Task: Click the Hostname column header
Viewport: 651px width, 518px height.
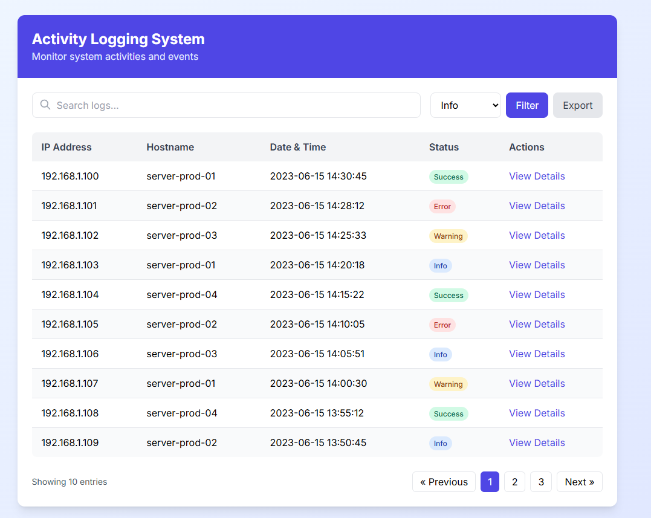Action: tap(170, 147)
